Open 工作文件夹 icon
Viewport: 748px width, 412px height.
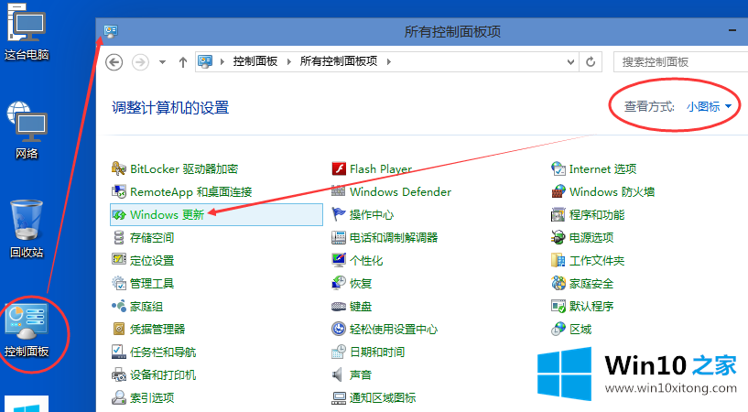click(558, 260)
